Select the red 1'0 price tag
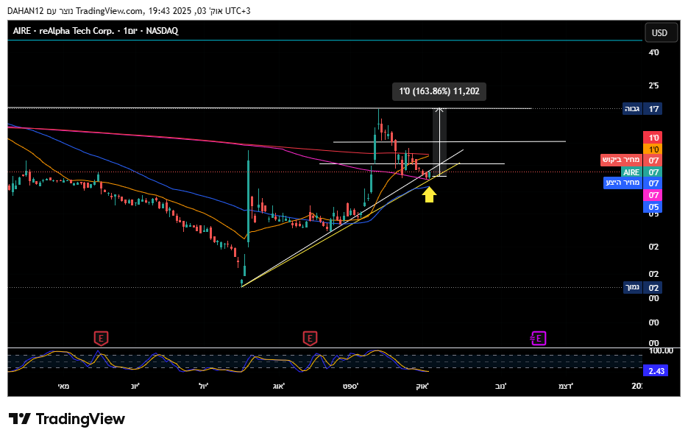The image size is (688, 441). [x=653, y=138]
